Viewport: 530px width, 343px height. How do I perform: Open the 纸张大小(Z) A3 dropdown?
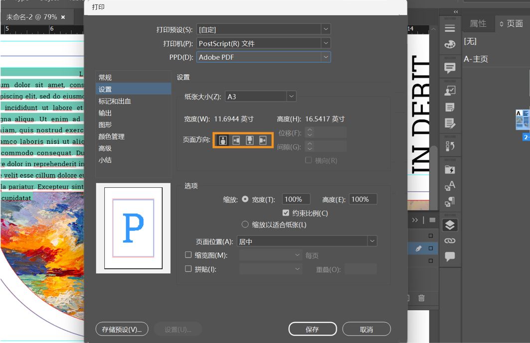point(261,97)
